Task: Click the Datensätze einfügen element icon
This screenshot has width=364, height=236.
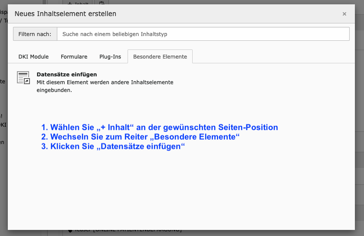Action: click(23, 78)
